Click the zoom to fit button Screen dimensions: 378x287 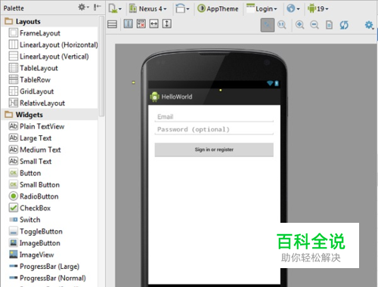[268, 25]
